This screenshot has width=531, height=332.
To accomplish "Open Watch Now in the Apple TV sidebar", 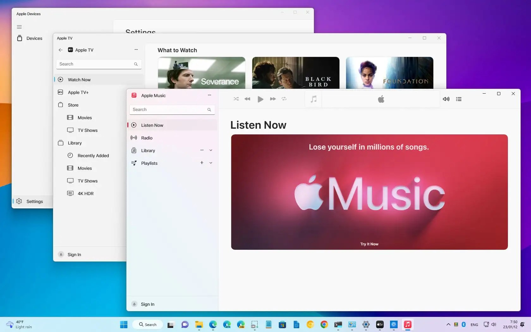I will (x=79, y=80).
